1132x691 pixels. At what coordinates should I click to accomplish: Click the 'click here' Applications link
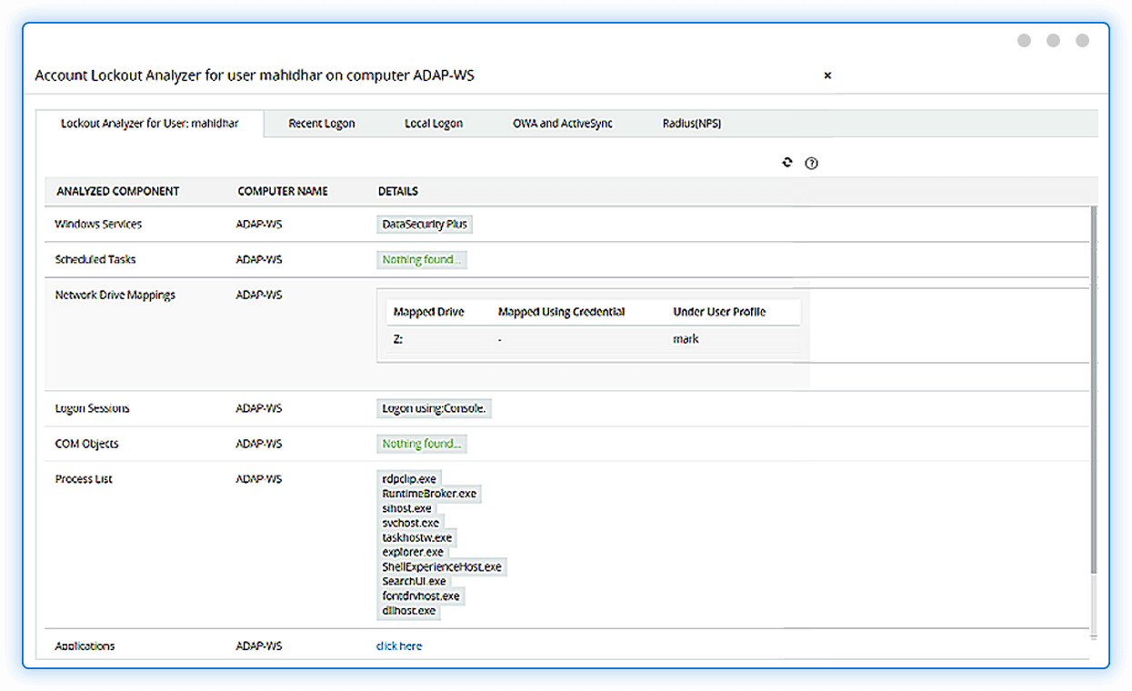399,646
